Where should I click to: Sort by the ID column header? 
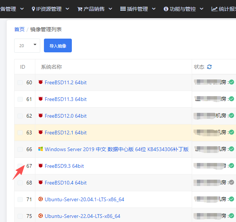(x=23, y=67)
